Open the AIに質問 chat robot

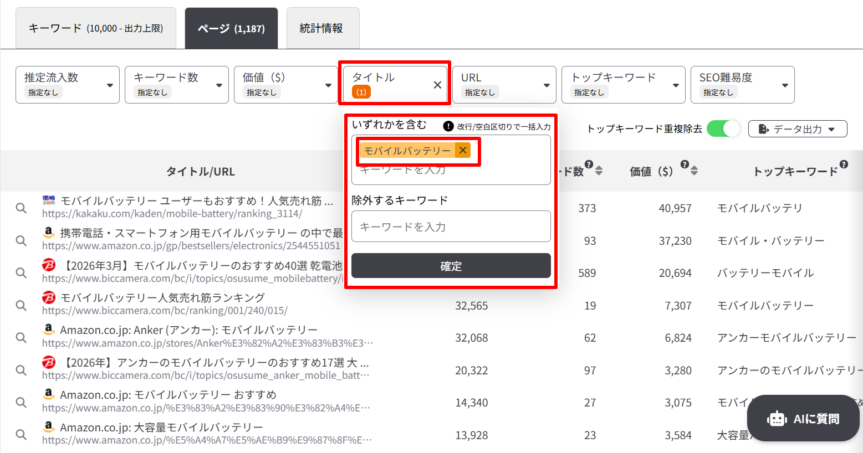pos(803,419)
